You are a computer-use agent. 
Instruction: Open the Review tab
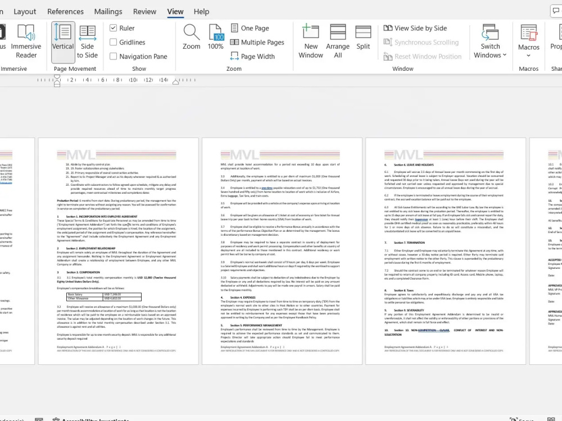pos(144,11)
